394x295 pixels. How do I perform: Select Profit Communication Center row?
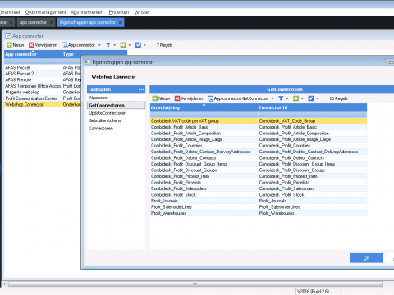click(43, 98)
